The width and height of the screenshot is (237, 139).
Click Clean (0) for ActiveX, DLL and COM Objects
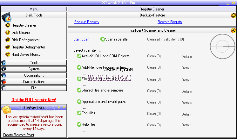pyautogui.click(x=154, y=56)
